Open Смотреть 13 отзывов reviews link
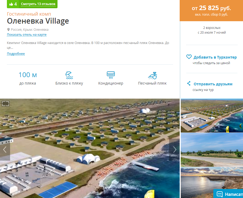243x198 pixels. tap(38, 4)
